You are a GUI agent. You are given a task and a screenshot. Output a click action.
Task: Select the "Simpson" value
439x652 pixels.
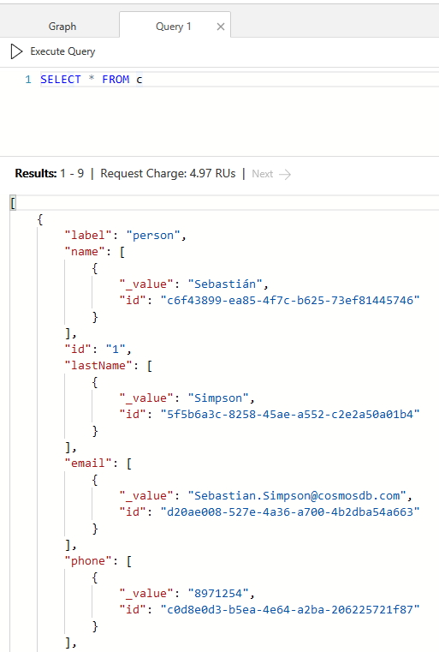(x=218, y=398)
